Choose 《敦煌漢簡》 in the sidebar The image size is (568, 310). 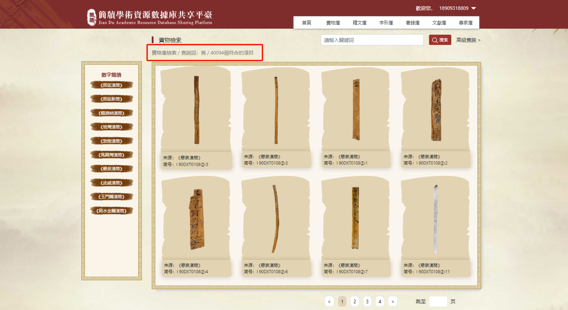click(x=111, y=141)
